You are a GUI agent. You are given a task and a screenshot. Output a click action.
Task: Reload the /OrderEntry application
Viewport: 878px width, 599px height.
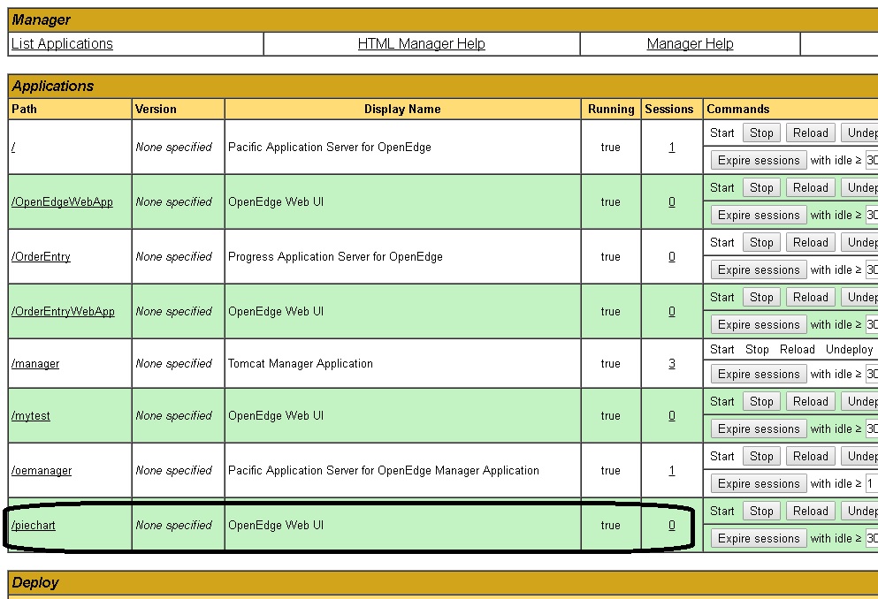810,243
